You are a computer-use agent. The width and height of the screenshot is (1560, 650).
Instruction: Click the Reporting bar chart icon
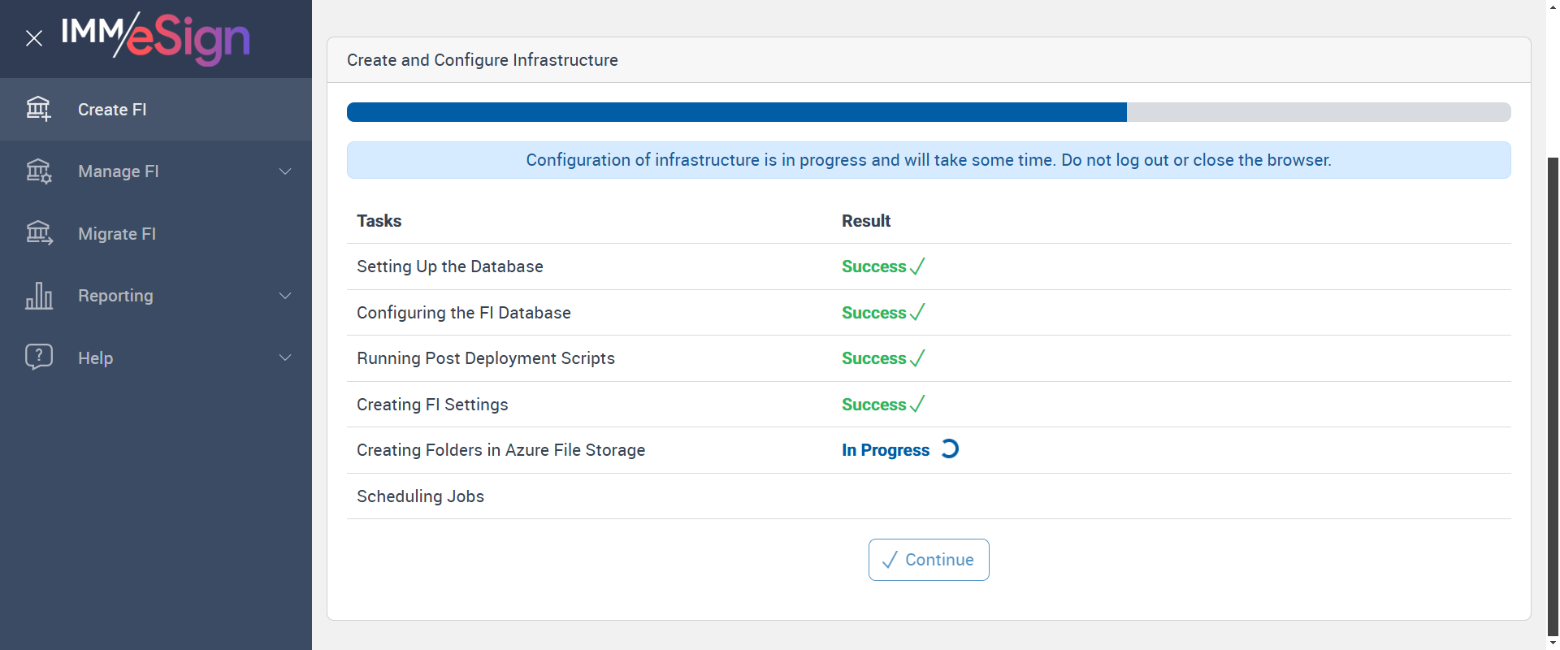coord(38,296)
